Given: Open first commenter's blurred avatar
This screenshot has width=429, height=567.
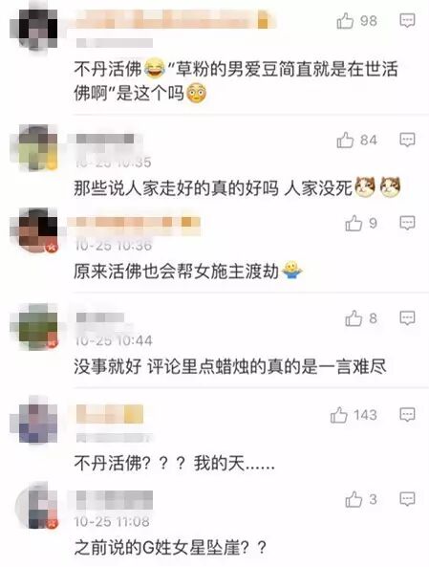Looking at the screenshot, I should tap(33, 29).
